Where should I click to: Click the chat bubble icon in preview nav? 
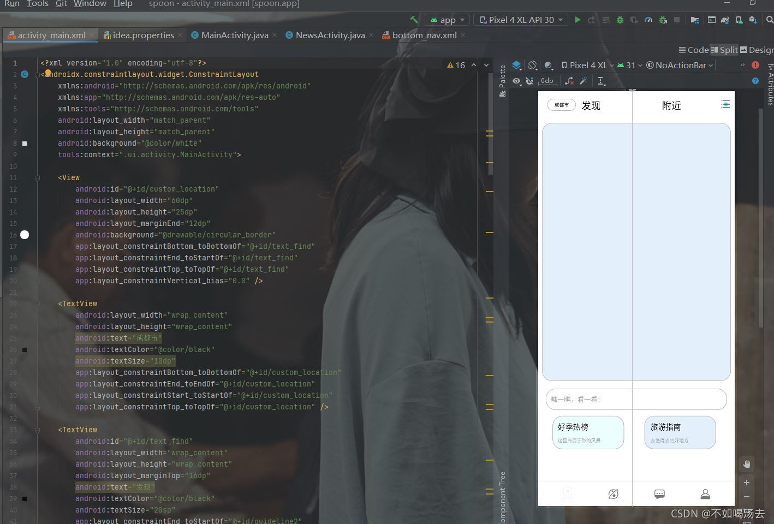[659, 494]
